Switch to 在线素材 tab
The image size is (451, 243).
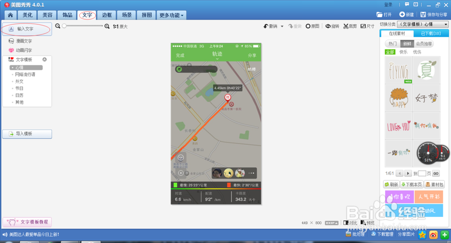[x=397, y=34]
